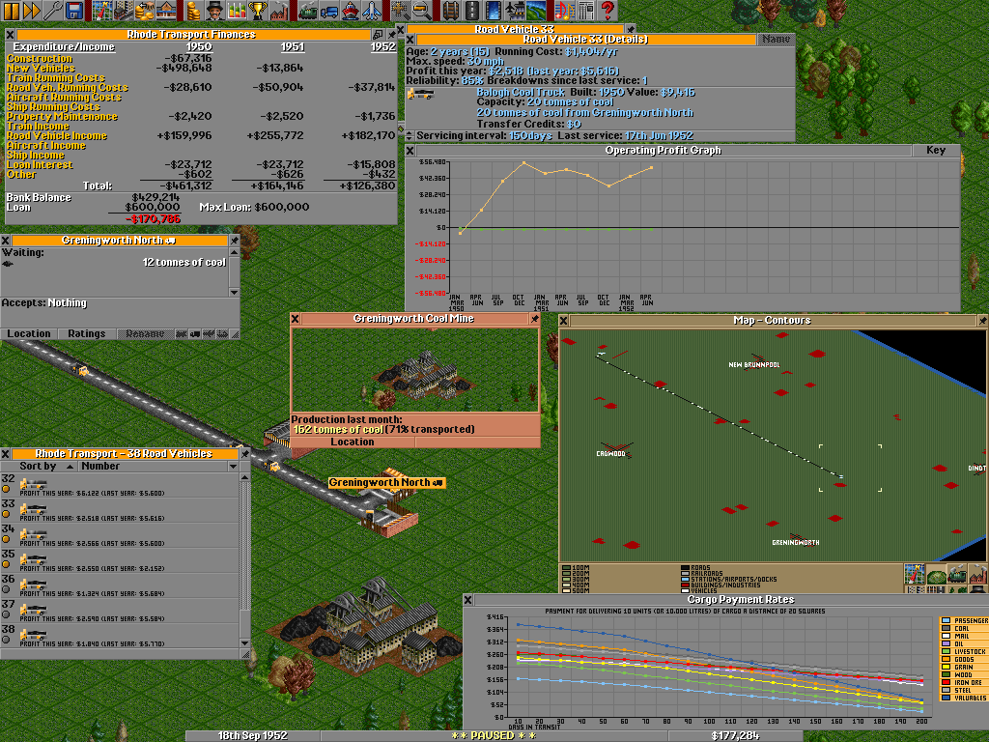Viewport: 989px width, 742px height.
Task: Click the Greningworth North station sign on map
Action: tap(386, 483)
